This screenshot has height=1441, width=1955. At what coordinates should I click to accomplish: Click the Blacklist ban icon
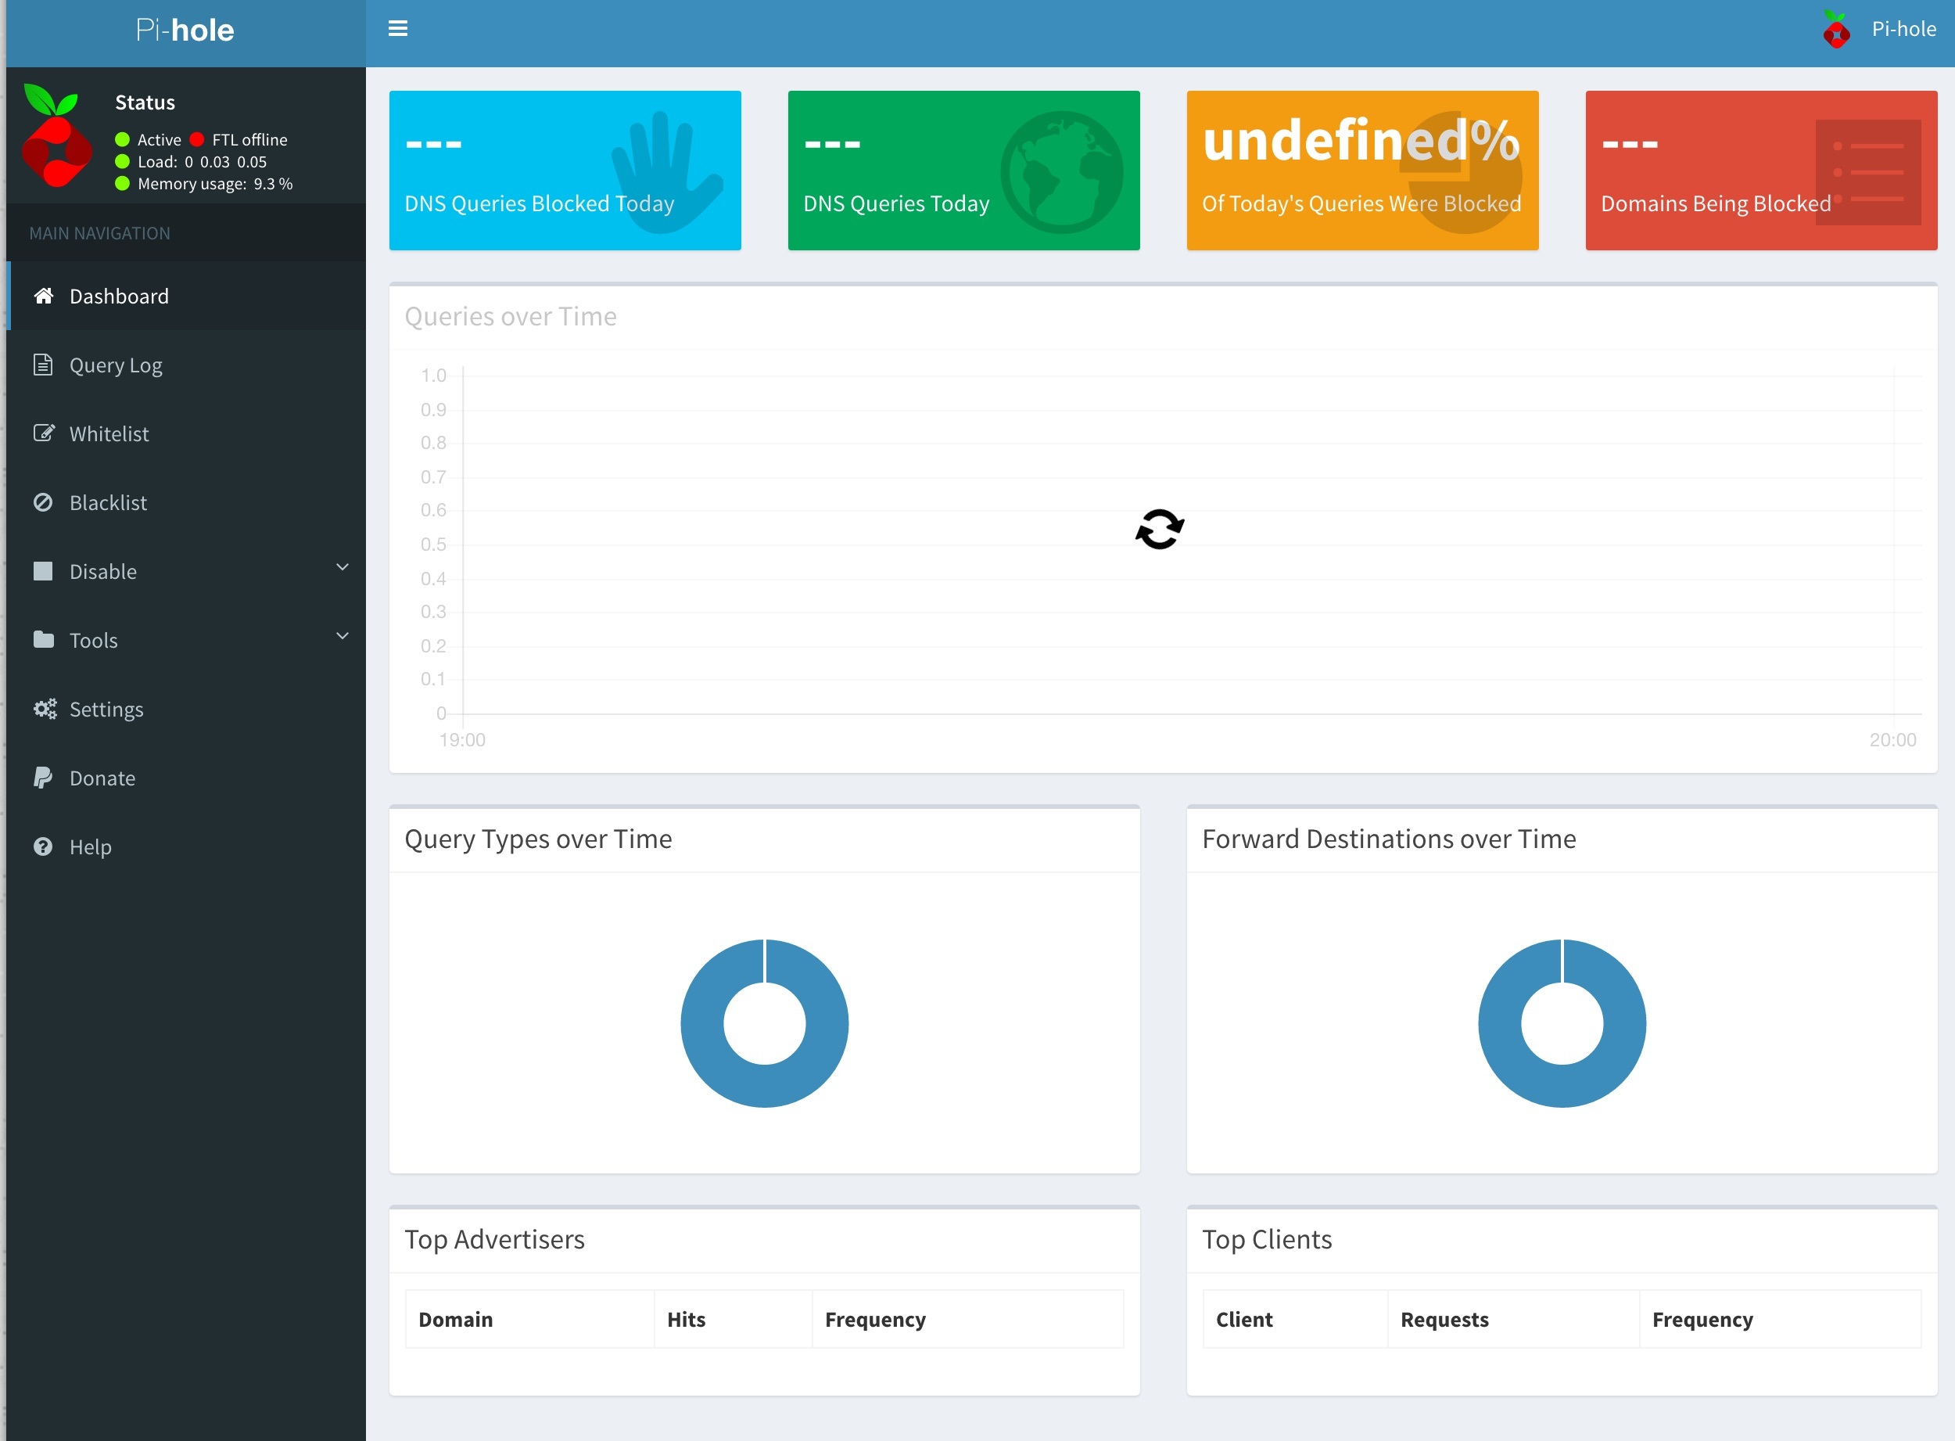pyautogui.click(x=43, y=502)
